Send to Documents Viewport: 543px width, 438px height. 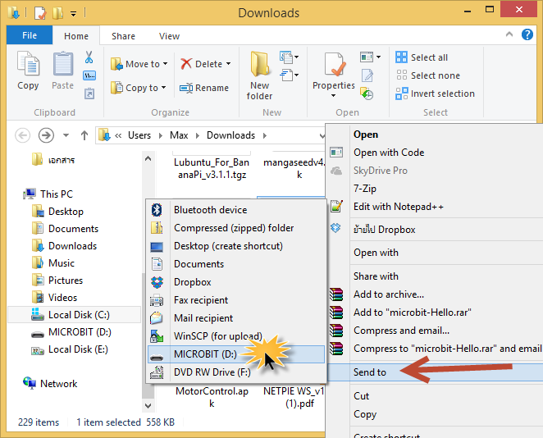[236, 264]
